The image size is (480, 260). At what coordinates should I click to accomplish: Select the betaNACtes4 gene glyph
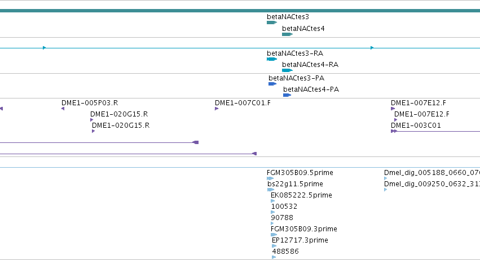coord(287,34)
